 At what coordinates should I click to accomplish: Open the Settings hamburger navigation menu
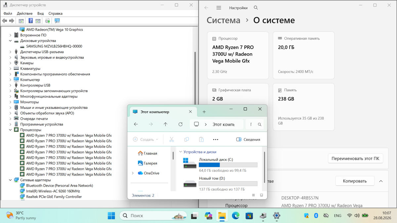(219, 8)
